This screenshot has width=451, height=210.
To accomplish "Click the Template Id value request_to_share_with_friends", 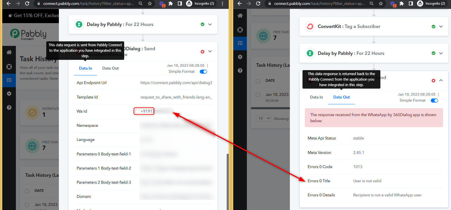I will [176, 97].
